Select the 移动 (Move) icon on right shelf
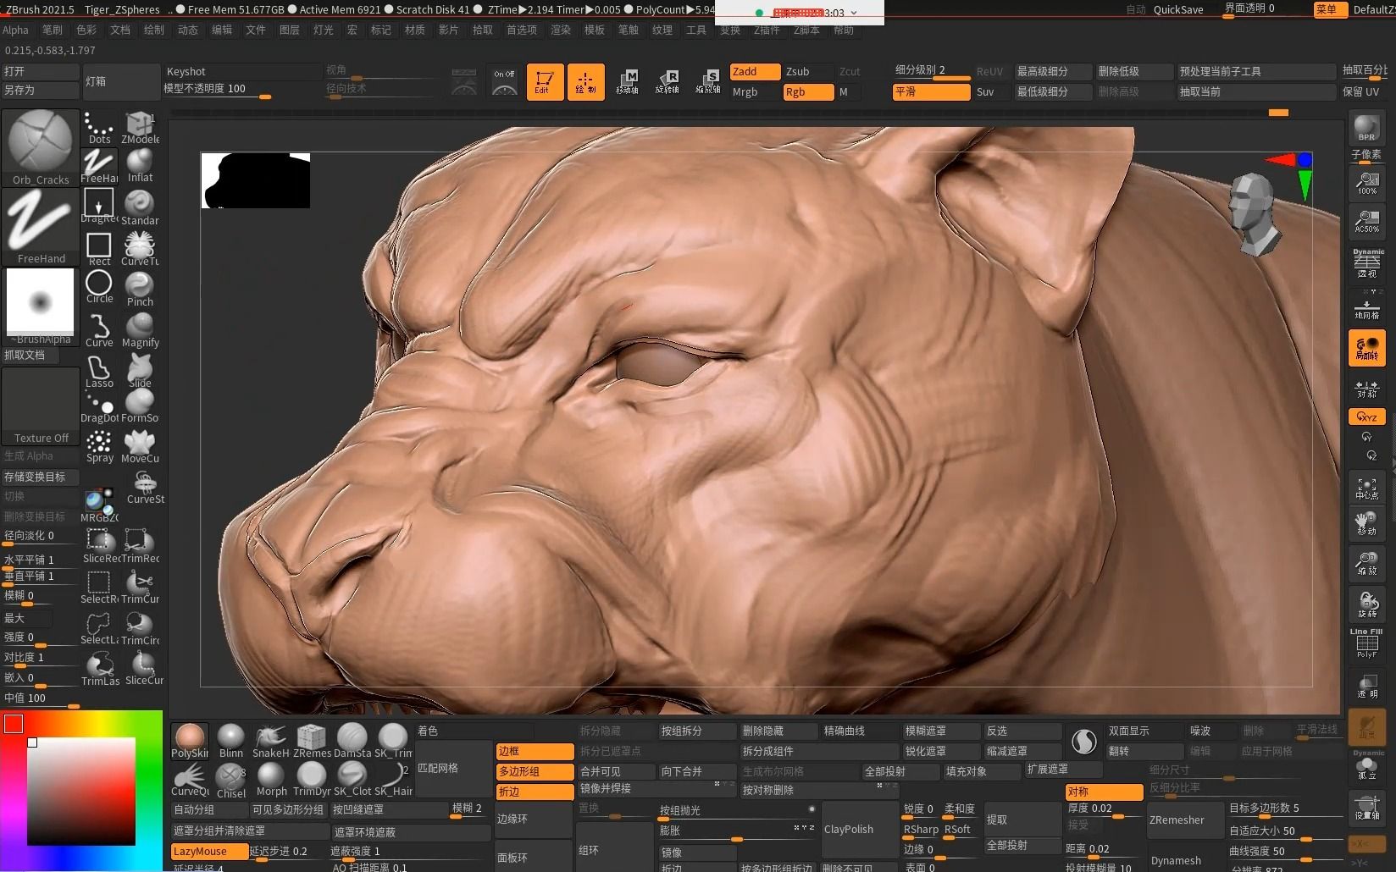Viewport: 1396px width, 872px height. 1368,523
